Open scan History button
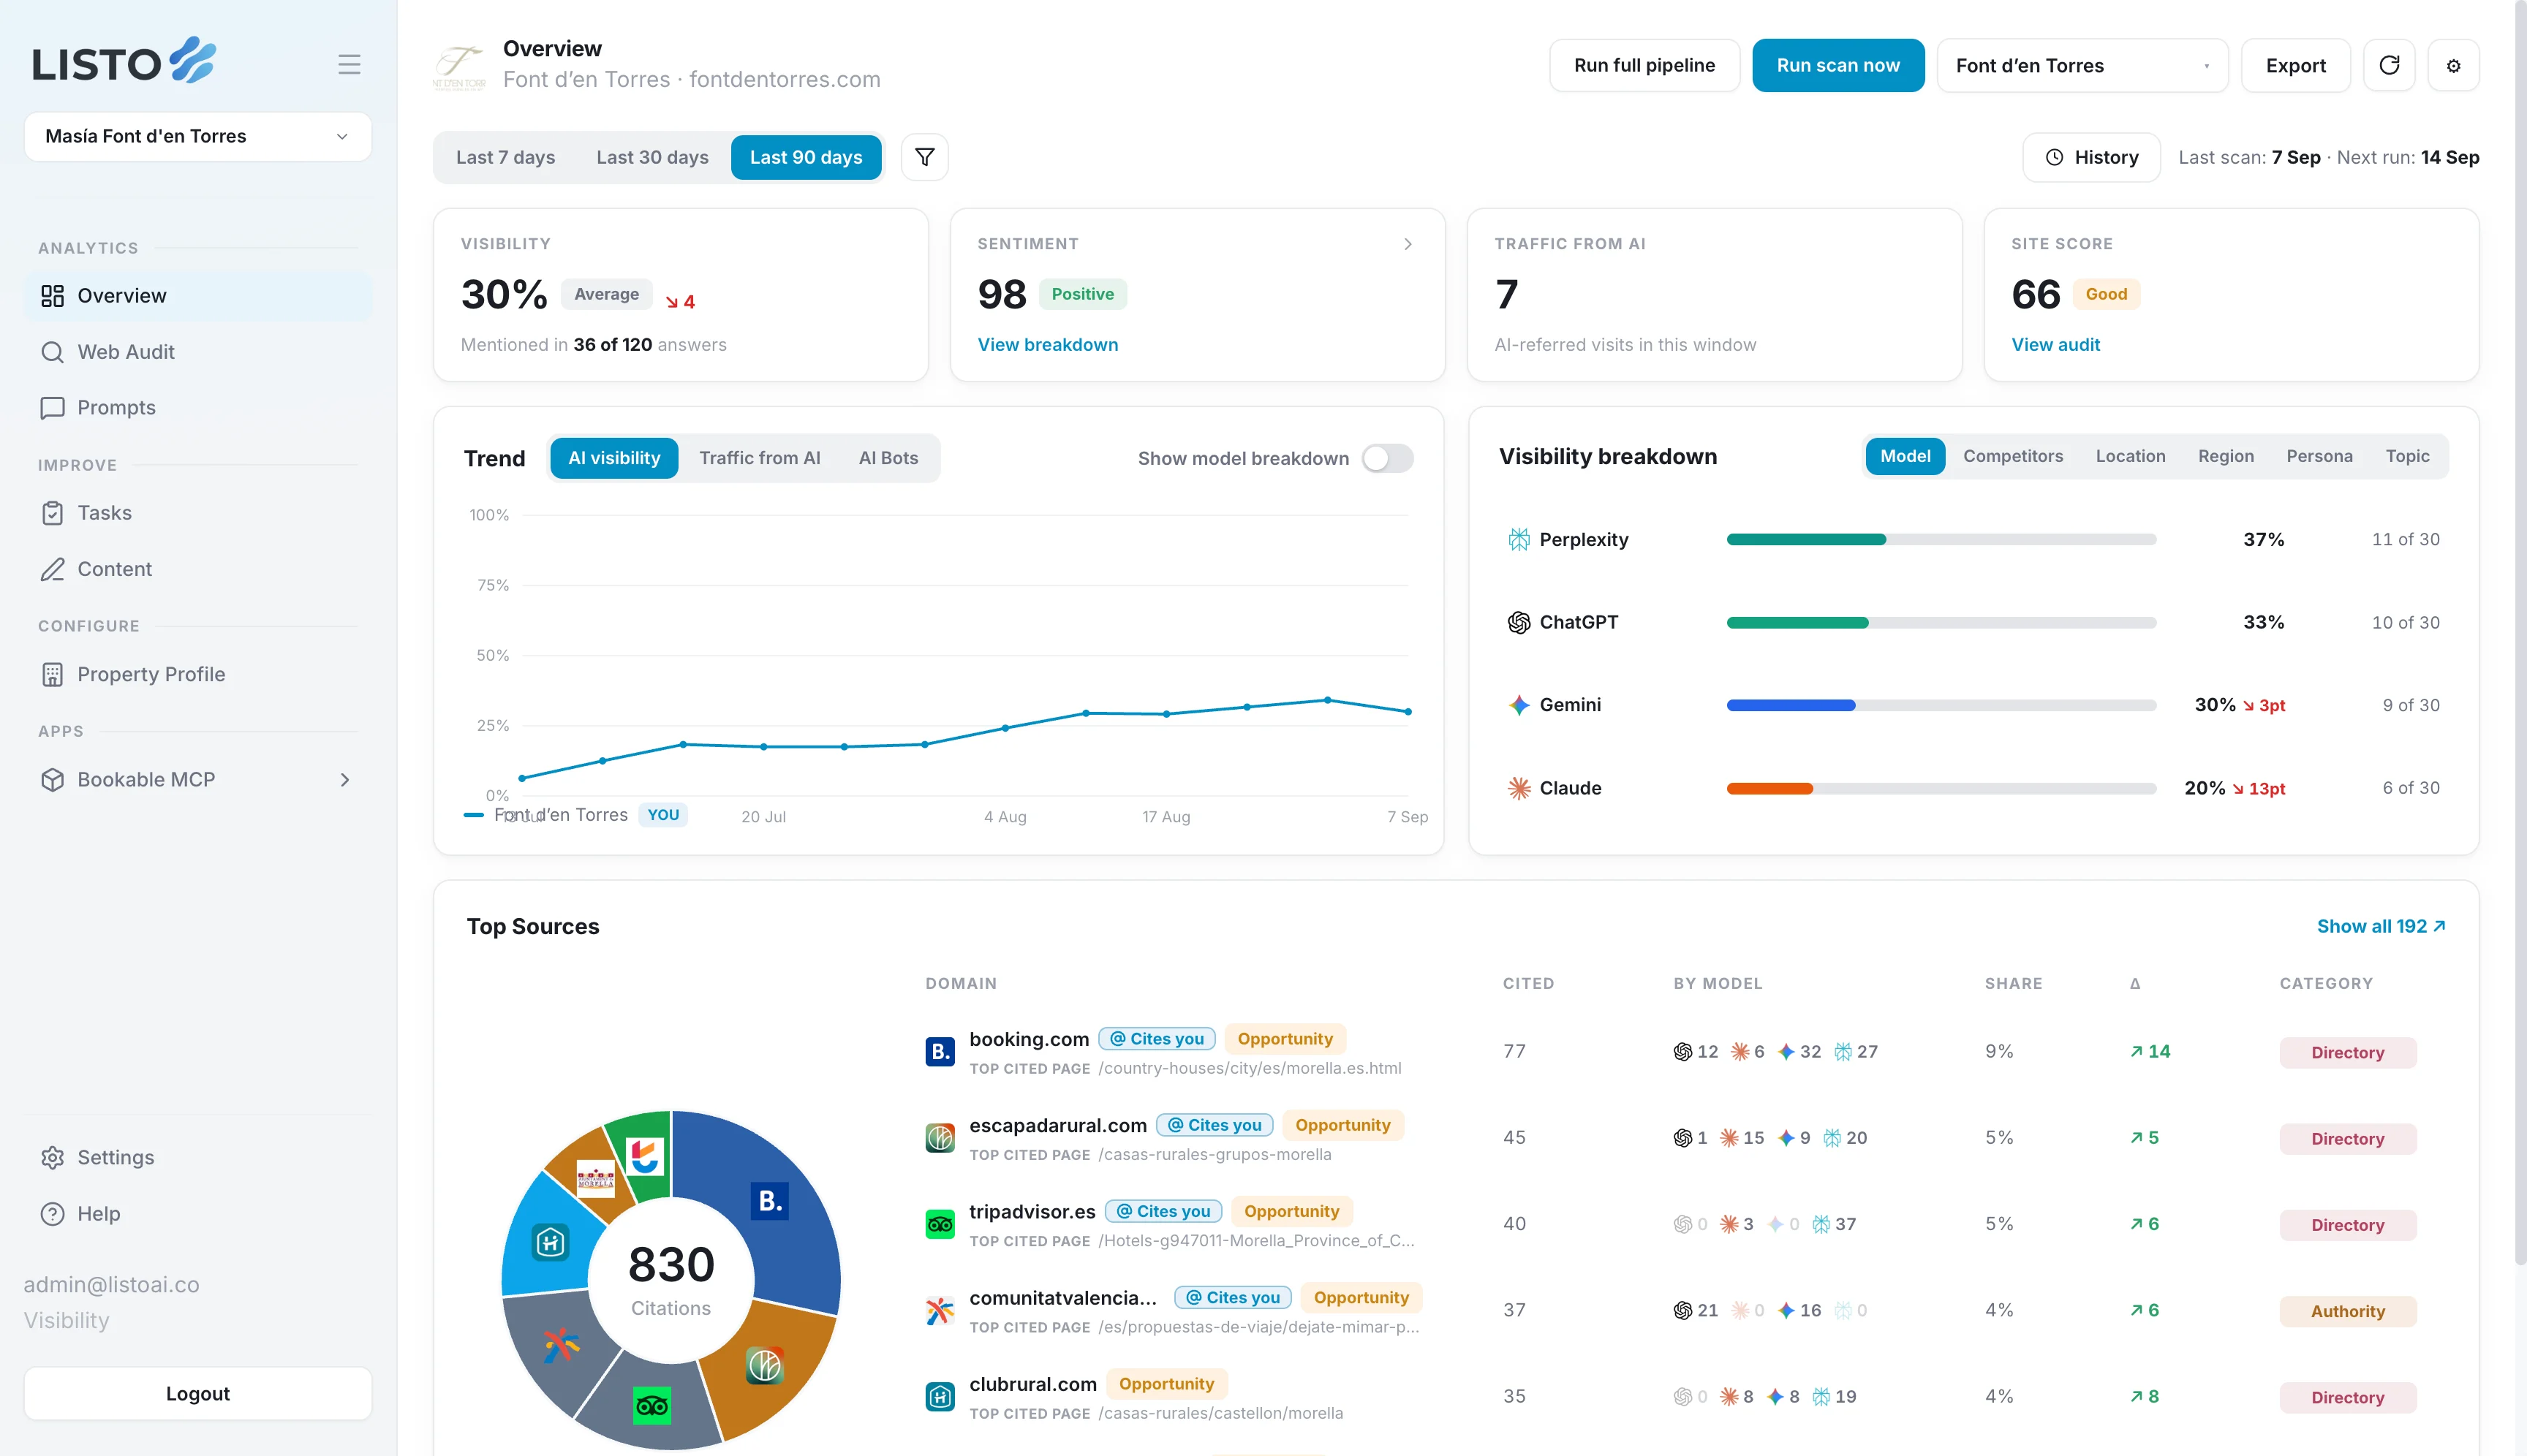 (x=2090, y=157)
